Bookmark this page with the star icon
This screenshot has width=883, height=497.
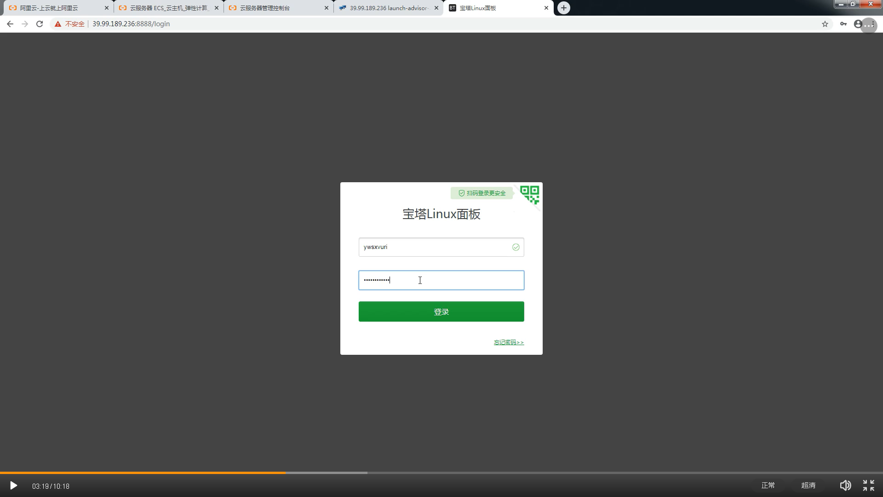[825, 24]
